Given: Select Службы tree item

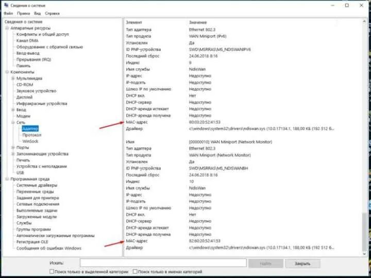Looking at the screenshot, I should click(x=24, y=223).
